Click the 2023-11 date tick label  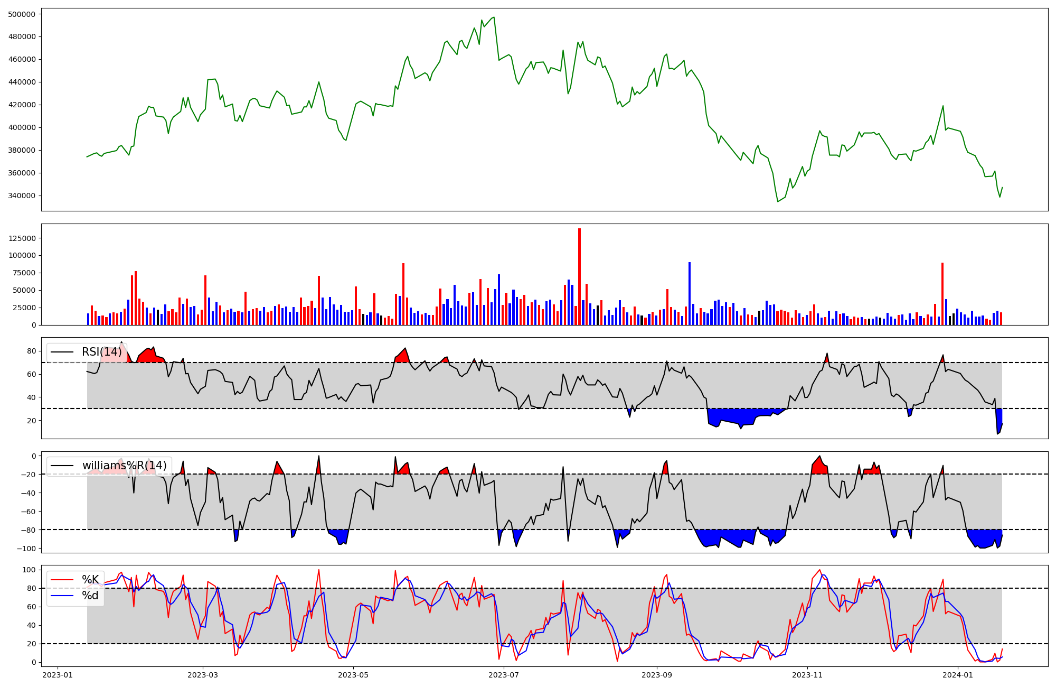click(807, 675)
